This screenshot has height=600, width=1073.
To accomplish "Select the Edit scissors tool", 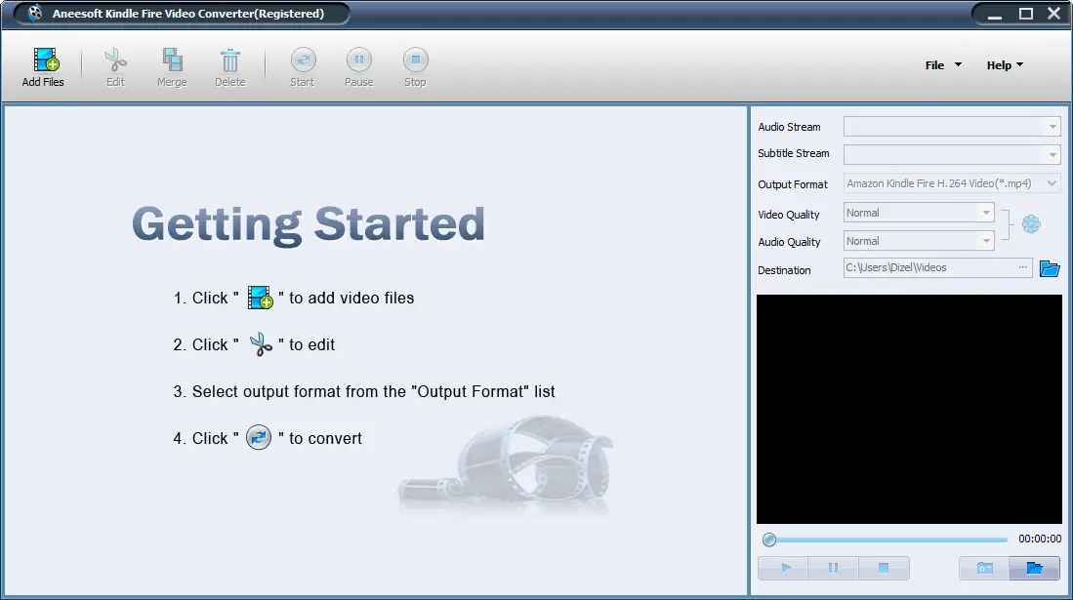I will point(115,60).
